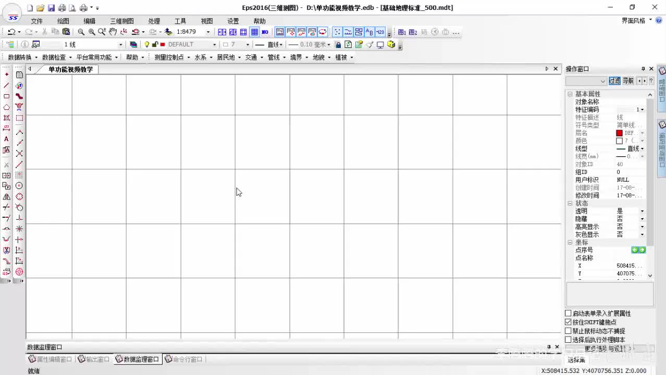This screenshot has height=375, width=666.
Task: Collapse the 坐标 section
Action: point(570,243)
